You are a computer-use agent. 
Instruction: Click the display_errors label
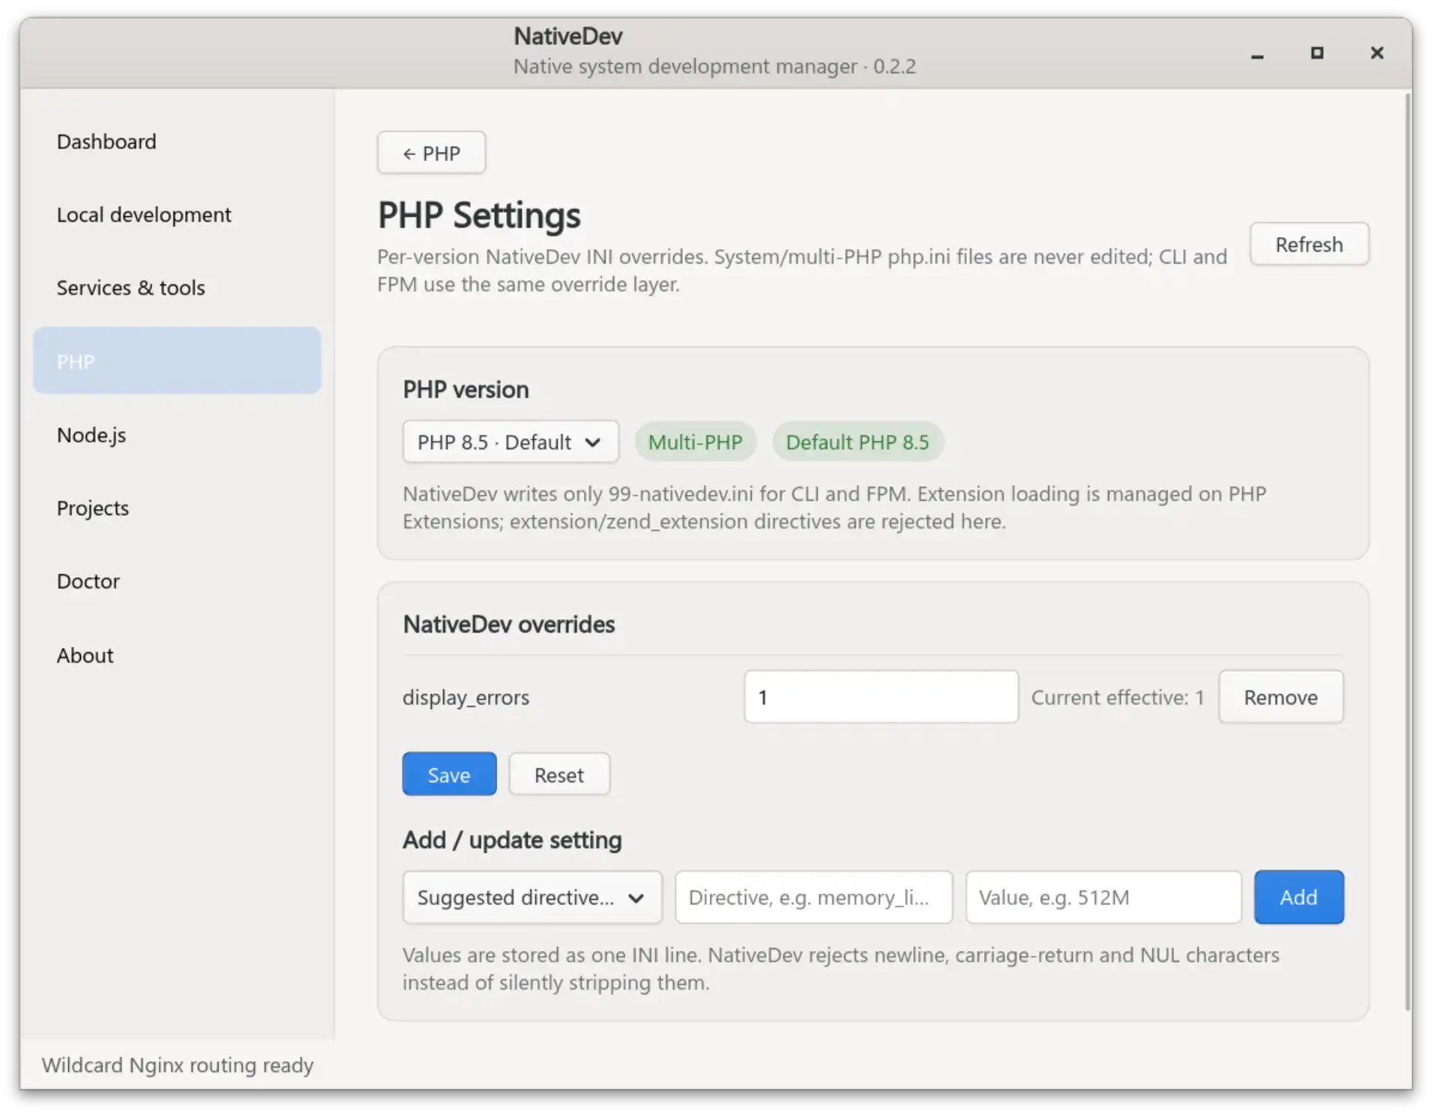(466, 697)
